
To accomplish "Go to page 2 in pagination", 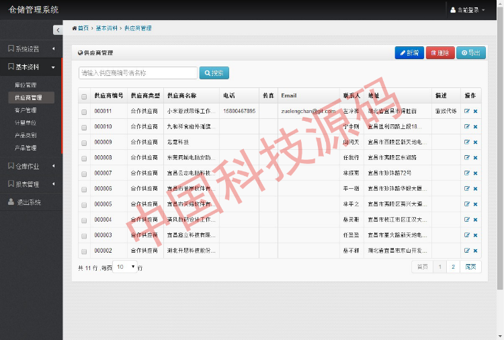I will (x=453, y=267).
